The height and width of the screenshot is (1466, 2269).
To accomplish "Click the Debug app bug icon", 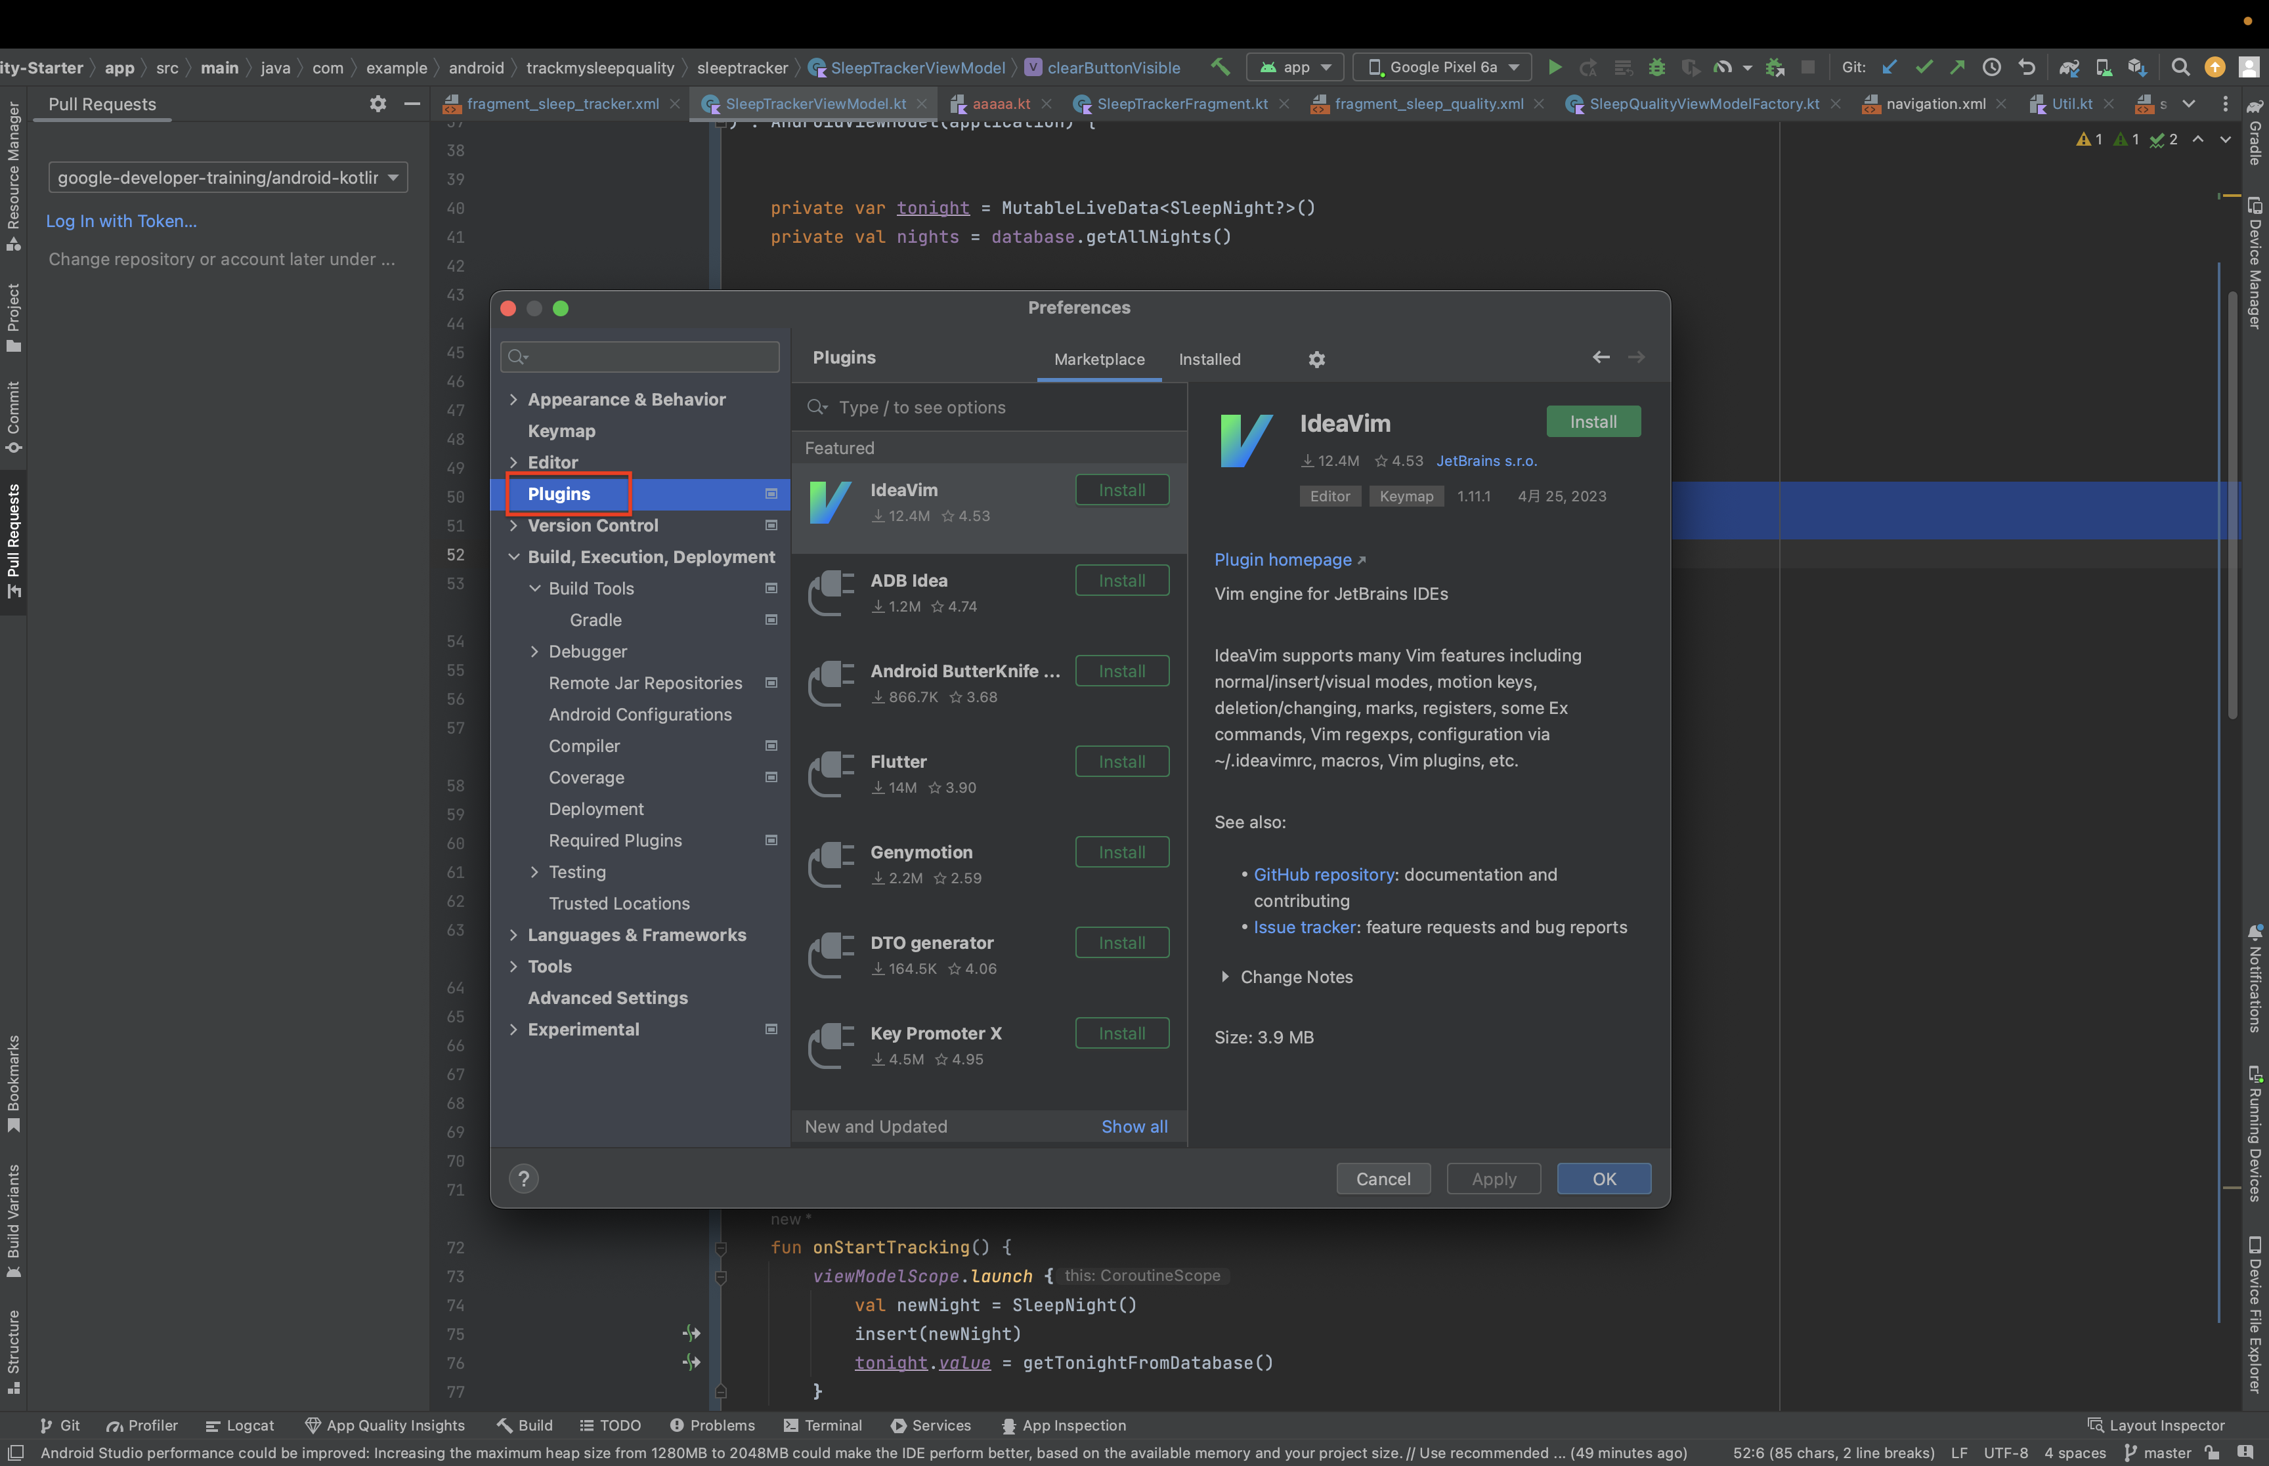I will [1656, 67].
